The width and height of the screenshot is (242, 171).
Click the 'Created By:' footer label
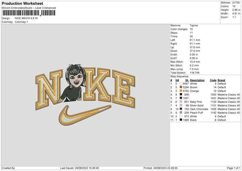coord(8,168)
